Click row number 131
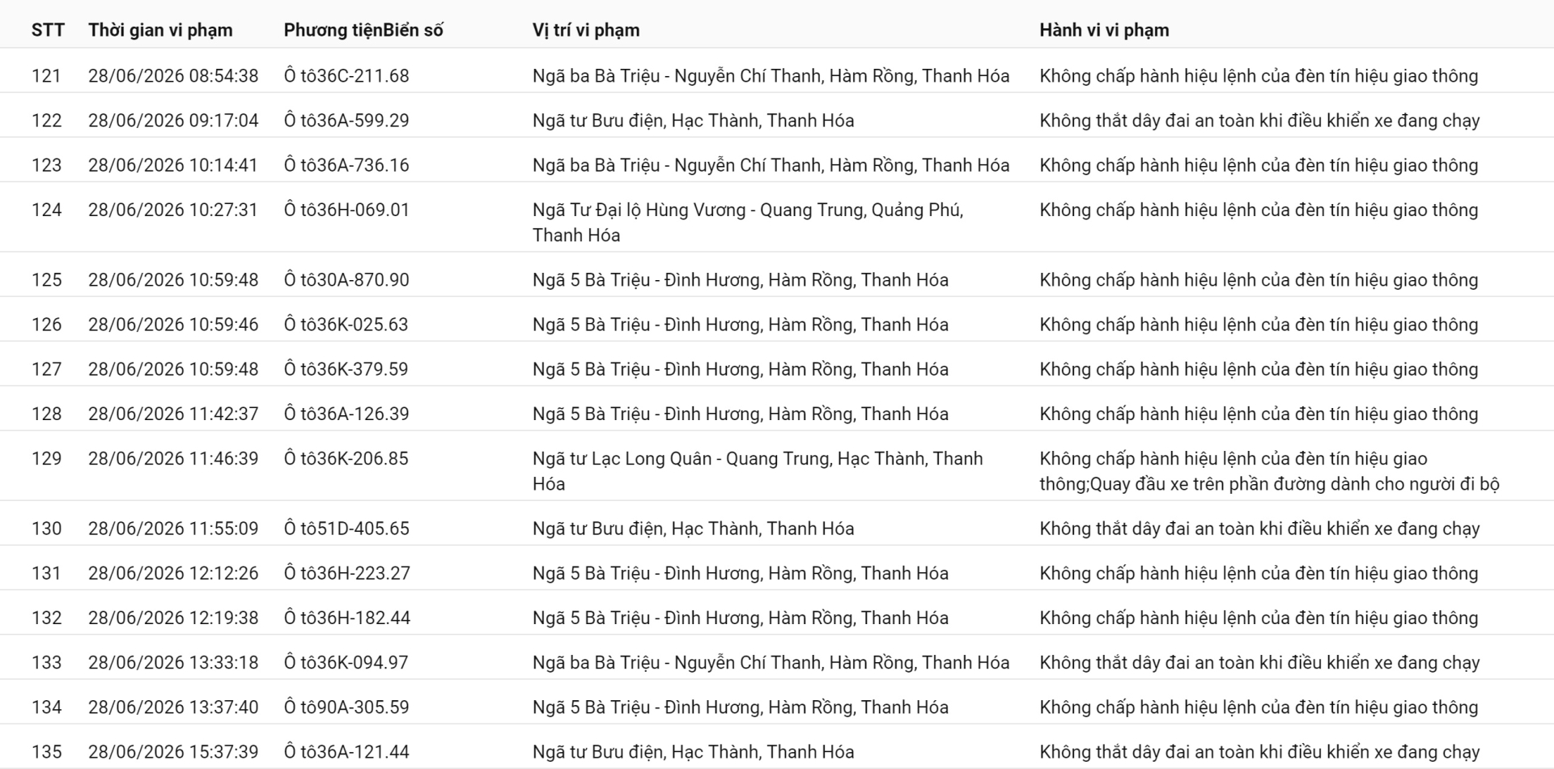 [46, 573]
